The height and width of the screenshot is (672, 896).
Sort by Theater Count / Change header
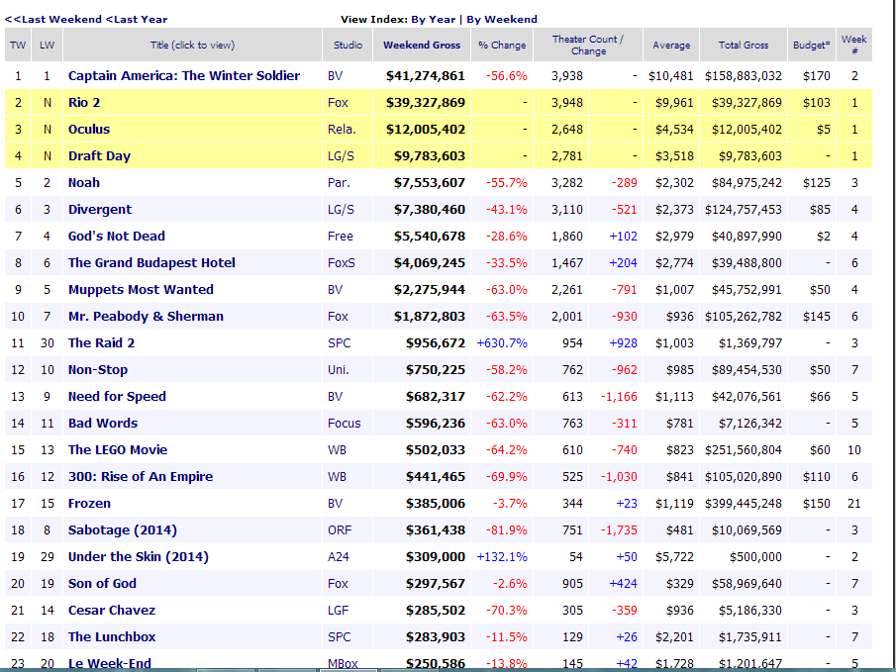coord(588,46)
